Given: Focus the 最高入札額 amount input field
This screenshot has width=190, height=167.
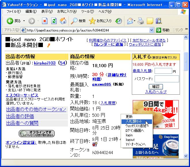Looking at the screenshot, I should [x=163, y=71].
